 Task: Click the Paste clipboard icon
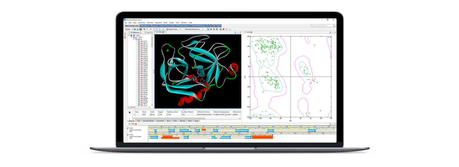(x=160, y=29)
